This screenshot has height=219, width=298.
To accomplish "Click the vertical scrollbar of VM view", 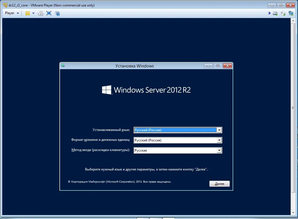I will (x=293, y=108).
